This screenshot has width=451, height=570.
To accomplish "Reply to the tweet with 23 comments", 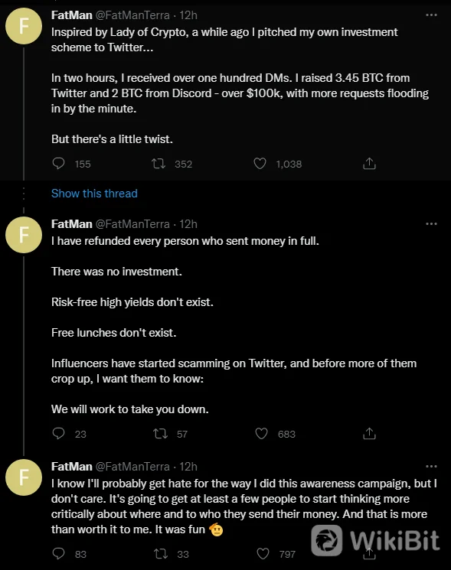I will point(58,433).
